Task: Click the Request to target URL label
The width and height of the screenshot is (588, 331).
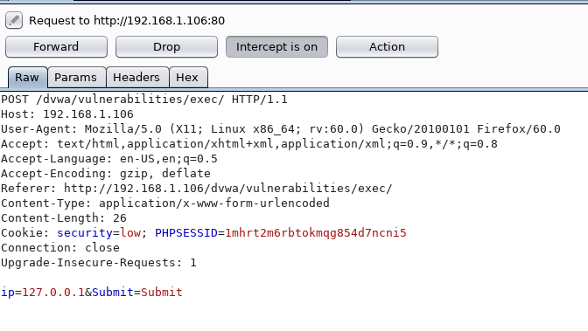Action: pos(127,21)
